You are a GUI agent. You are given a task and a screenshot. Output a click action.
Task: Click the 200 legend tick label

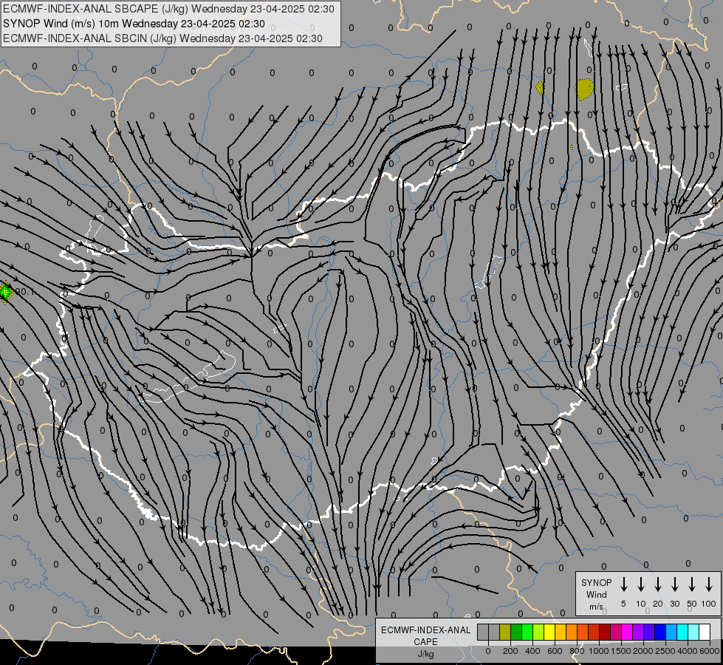click(x=510, y=651)
